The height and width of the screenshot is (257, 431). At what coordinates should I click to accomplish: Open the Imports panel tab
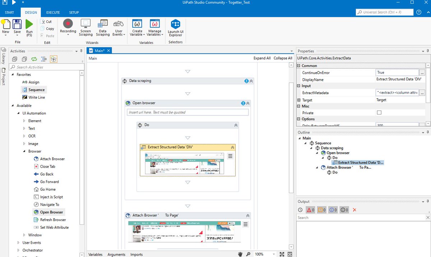(136, 254)
